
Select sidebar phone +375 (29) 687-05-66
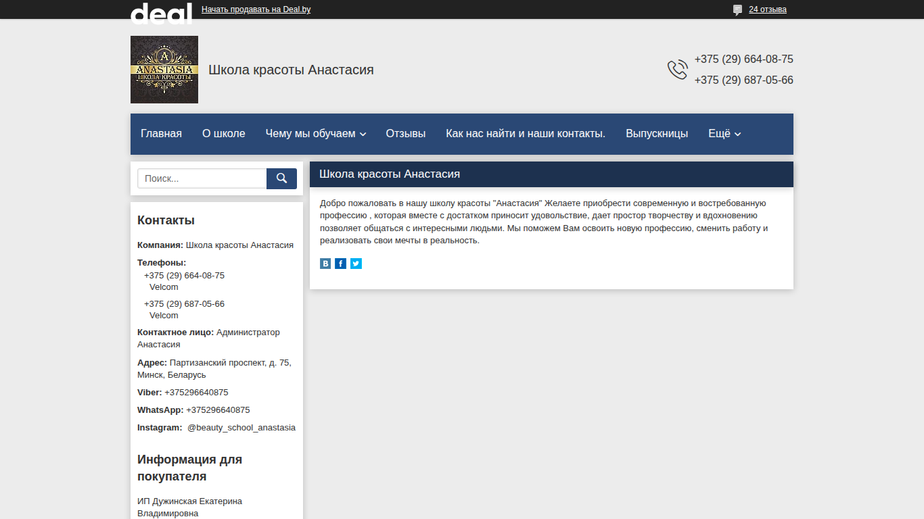(184, 304)
